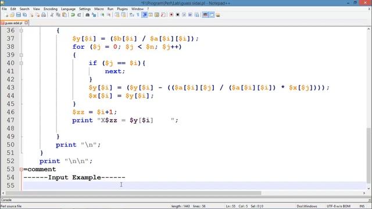
Task: Zoom out using the toolbar zoom icon
Action: (109, 15)
